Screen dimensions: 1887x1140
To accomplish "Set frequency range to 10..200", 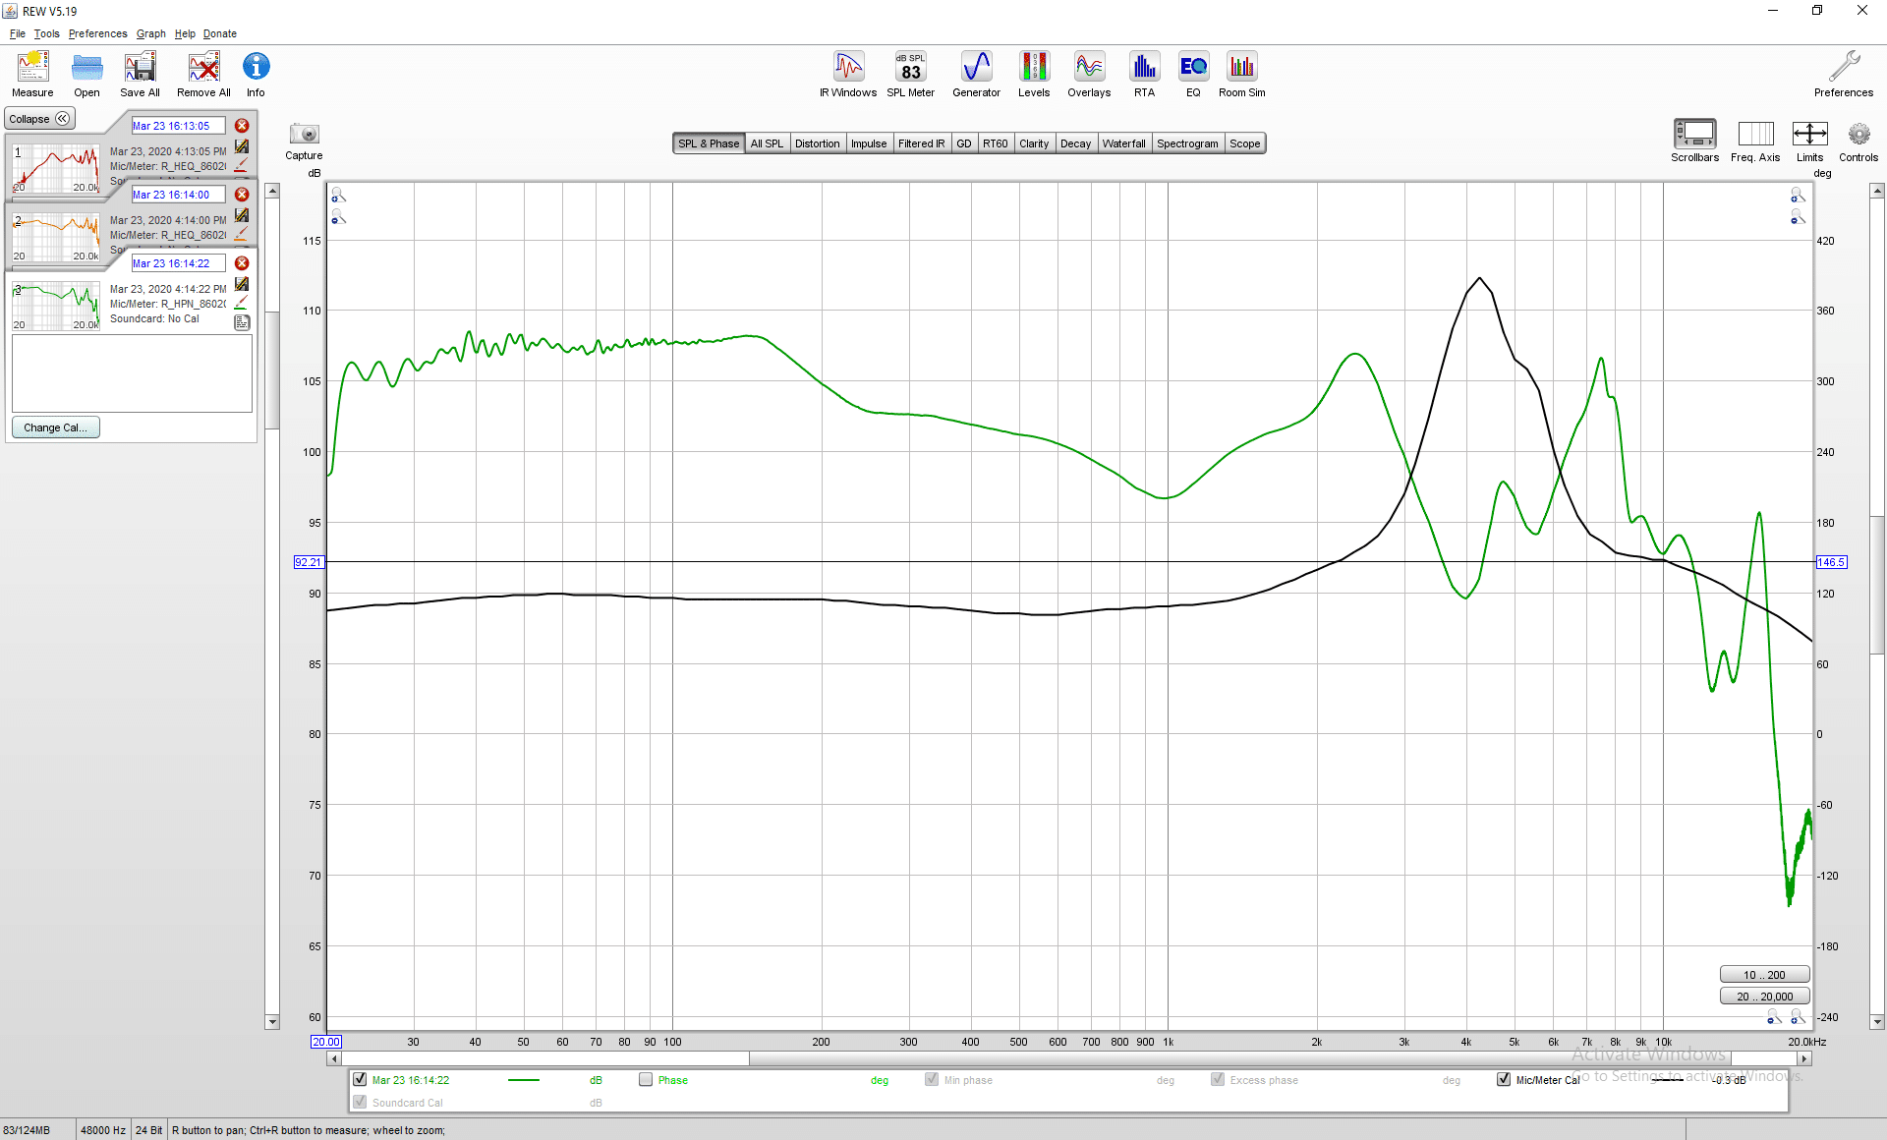I will click(x=1764, y=975).
